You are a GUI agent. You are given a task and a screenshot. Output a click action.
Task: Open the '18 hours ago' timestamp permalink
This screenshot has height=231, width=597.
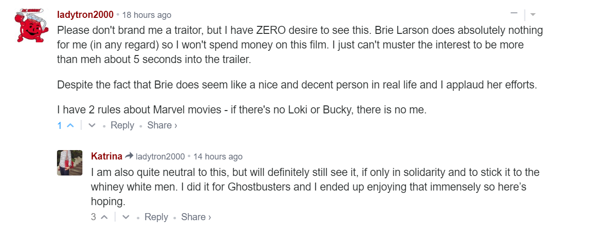coord(146,15)
